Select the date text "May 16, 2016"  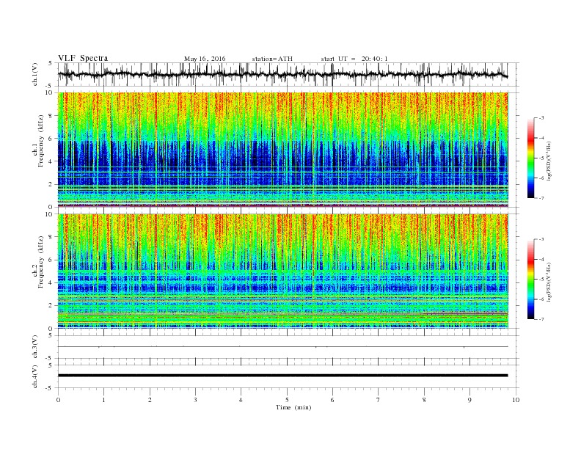[x=205, y=59]
